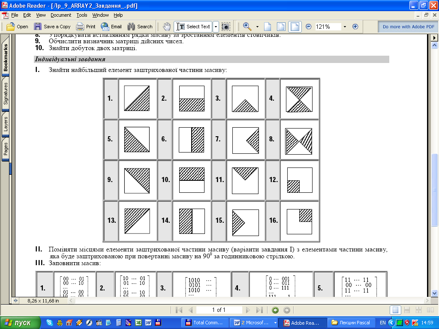This screenshot has width=439, height=329.
Task: Expand the Select Text tool dropdown arrow
Action: pos(216,27)
